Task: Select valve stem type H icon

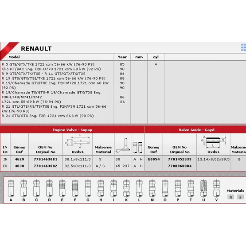Action: point(101,188)
